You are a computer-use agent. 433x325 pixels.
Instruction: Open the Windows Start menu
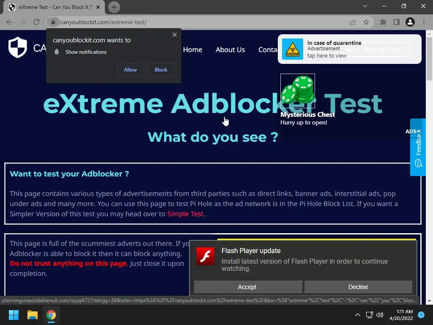tap(14, 315)
